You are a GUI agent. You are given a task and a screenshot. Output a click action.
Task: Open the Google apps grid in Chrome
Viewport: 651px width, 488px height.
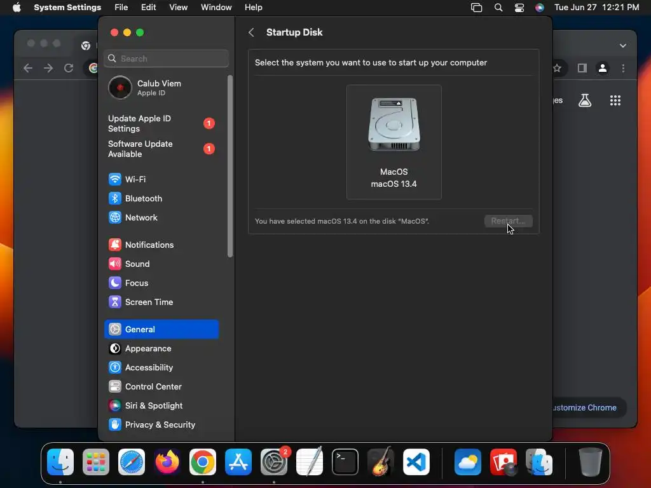(x=615, y=100)
